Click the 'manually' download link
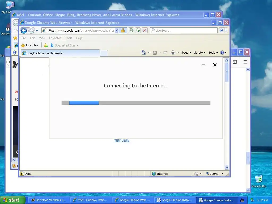This screenshot has width=272, height=204. pyautogui.click(x=122, y=140)
